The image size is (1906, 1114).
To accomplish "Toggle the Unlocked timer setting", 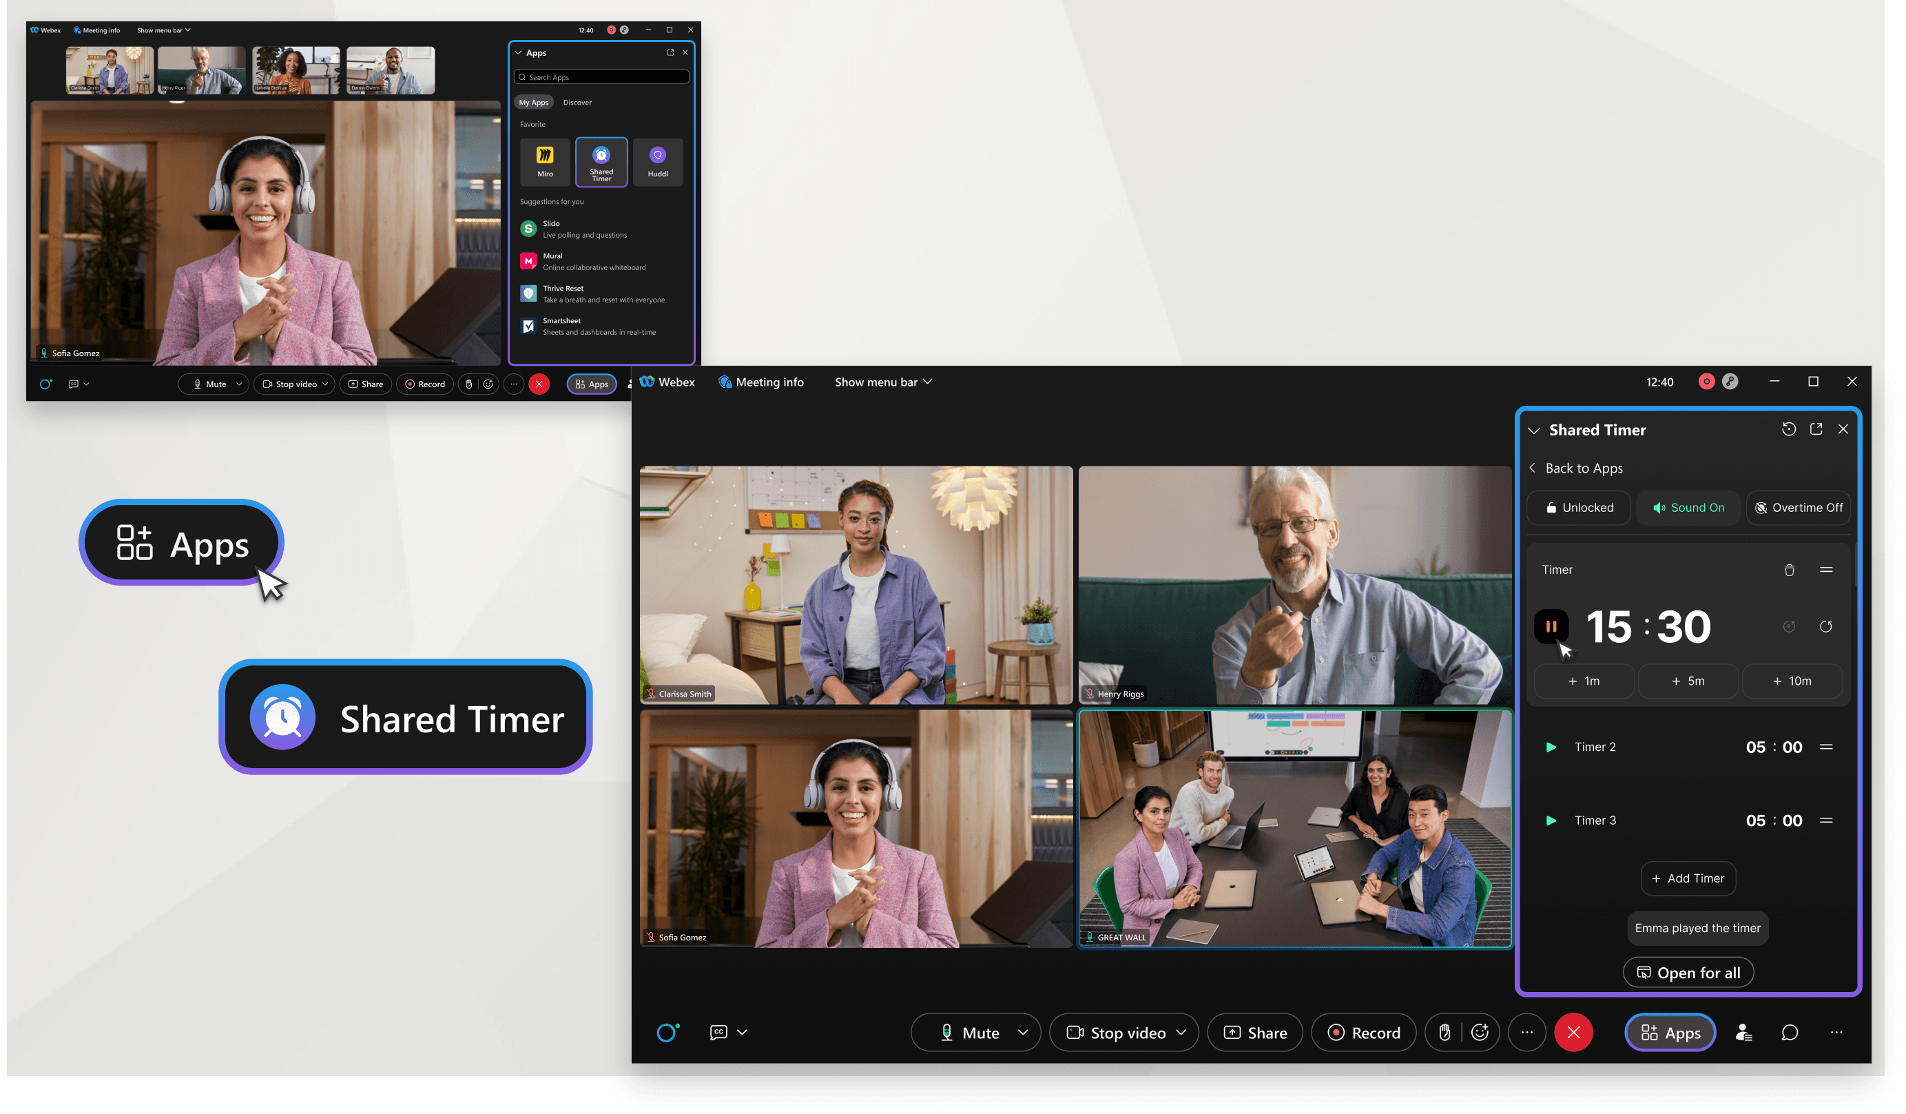I will (x=1579, y=506).
